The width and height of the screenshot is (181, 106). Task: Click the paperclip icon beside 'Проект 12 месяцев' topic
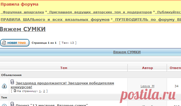(x=12, y=104)
